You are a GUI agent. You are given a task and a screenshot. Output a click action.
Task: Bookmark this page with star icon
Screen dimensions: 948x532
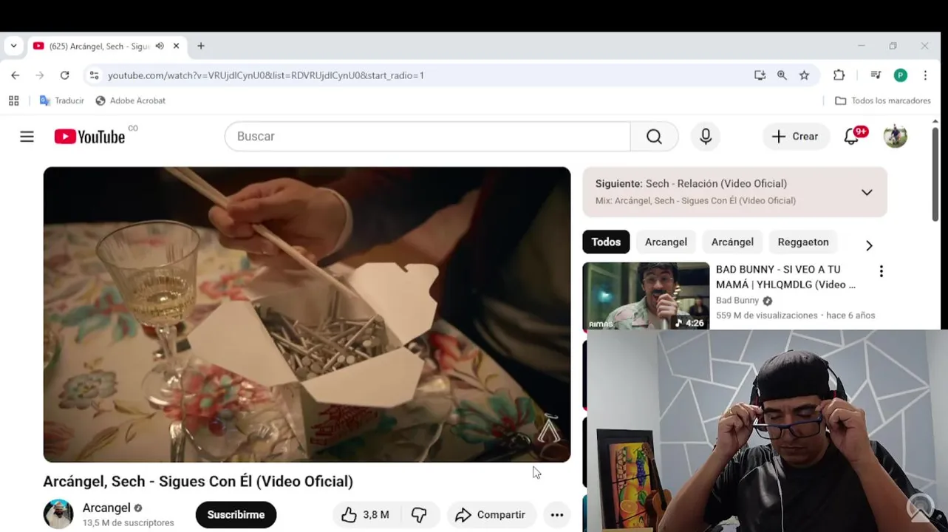click(x=804, y=75)
